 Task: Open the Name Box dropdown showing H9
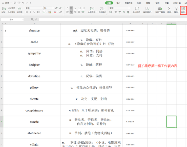pyautogui.click(x=23, y=19)
